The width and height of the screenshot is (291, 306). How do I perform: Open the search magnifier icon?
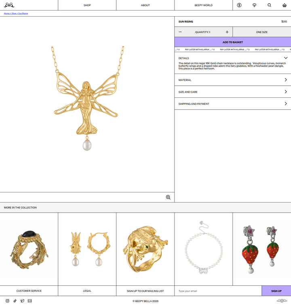tap(269, 5)
